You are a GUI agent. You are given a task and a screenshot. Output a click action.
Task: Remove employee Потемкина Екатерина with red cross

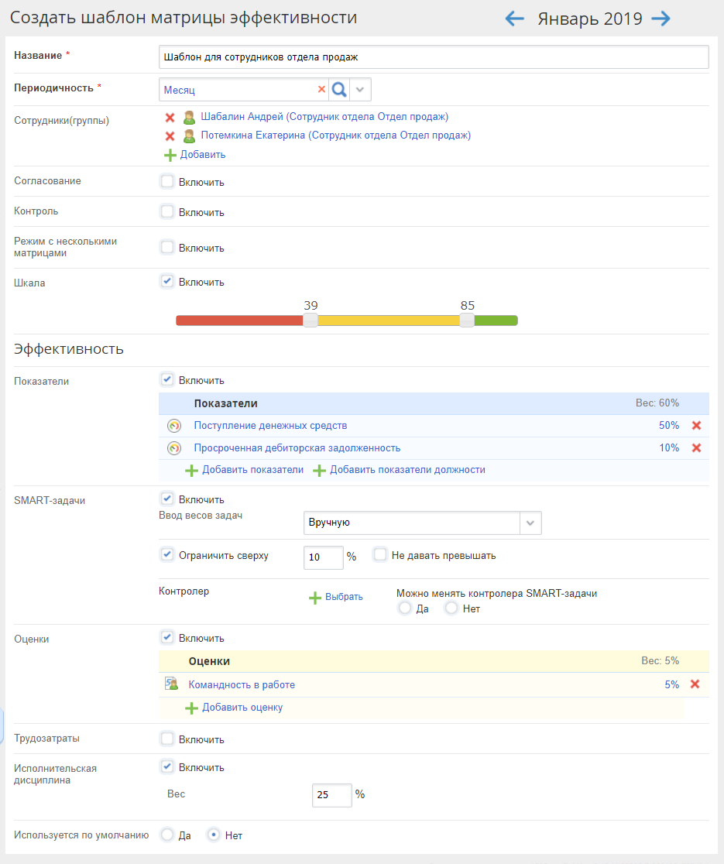(x=170, y=136)
